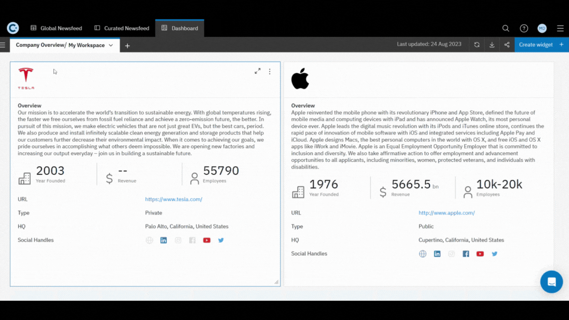Share the dashboard
The height and width of the screenshot is (320, 569).
(x=507, y=44)
